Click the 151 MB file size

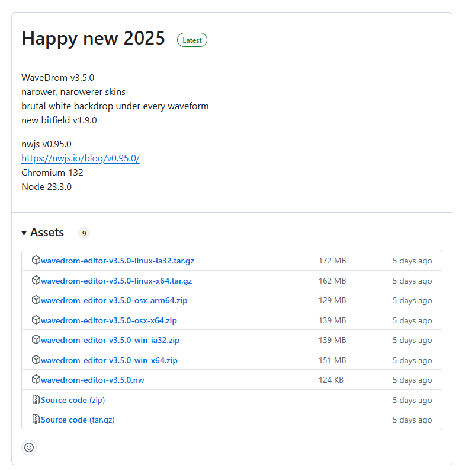point(332,360)
